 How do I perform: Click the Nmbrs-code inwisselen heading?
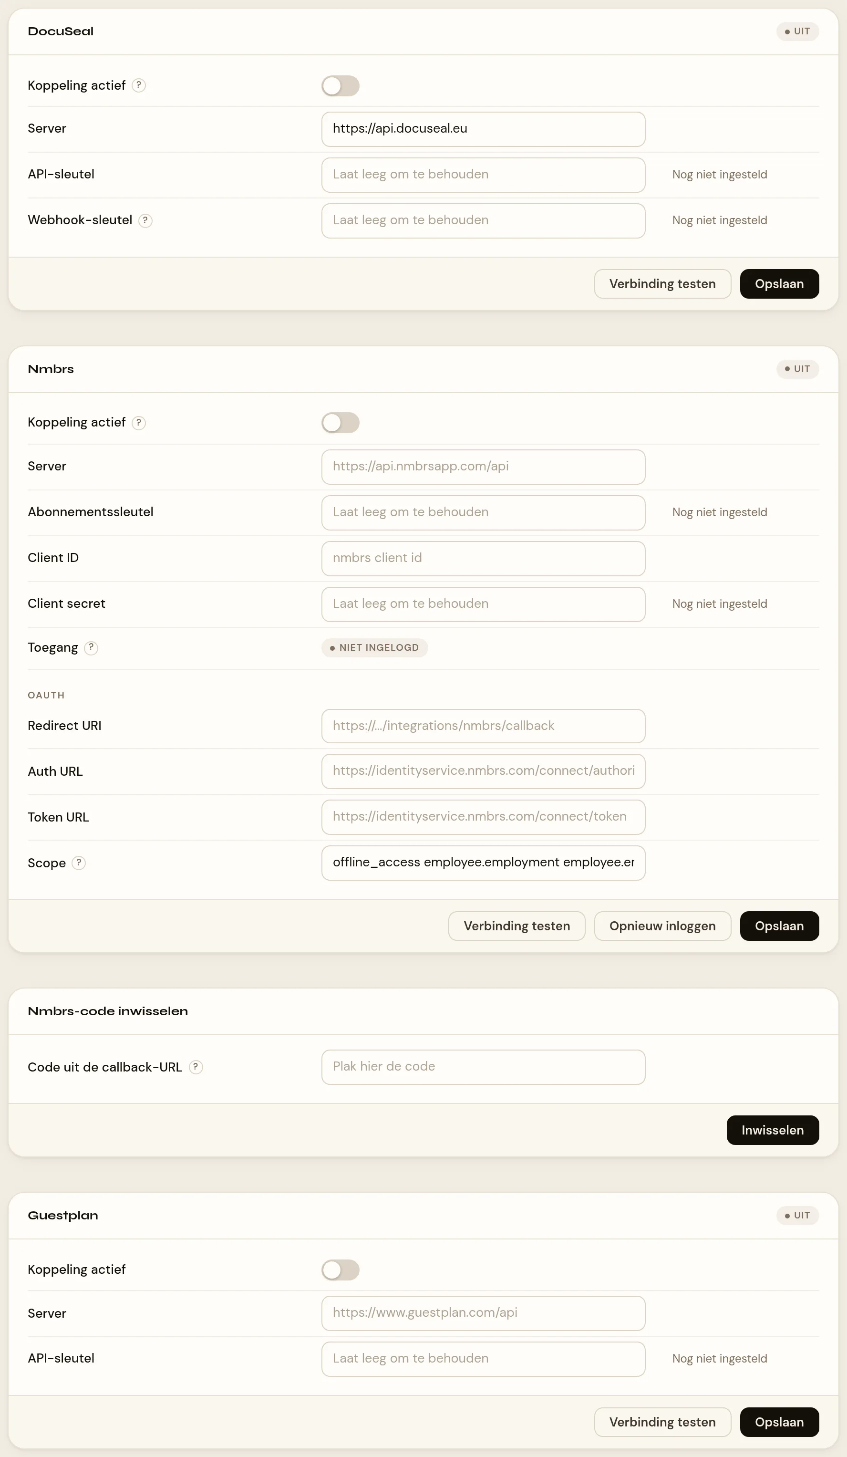click(x=108, y=1010)
